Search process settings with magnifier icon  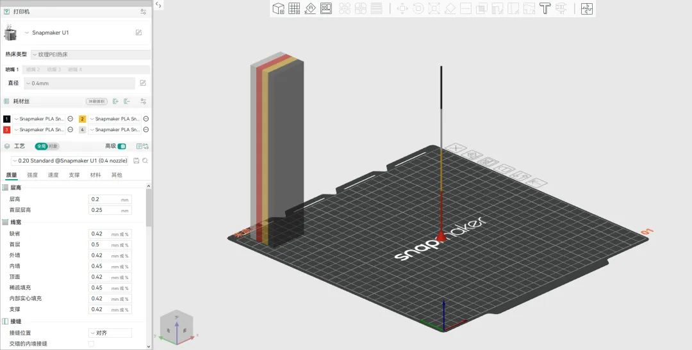[x=145, y=161]
